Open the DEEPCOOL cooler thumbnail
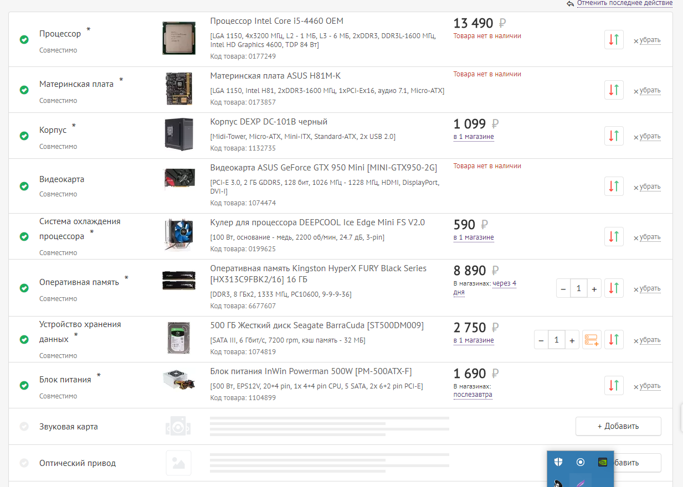The image size is (683, 487). tap(179, 236)
